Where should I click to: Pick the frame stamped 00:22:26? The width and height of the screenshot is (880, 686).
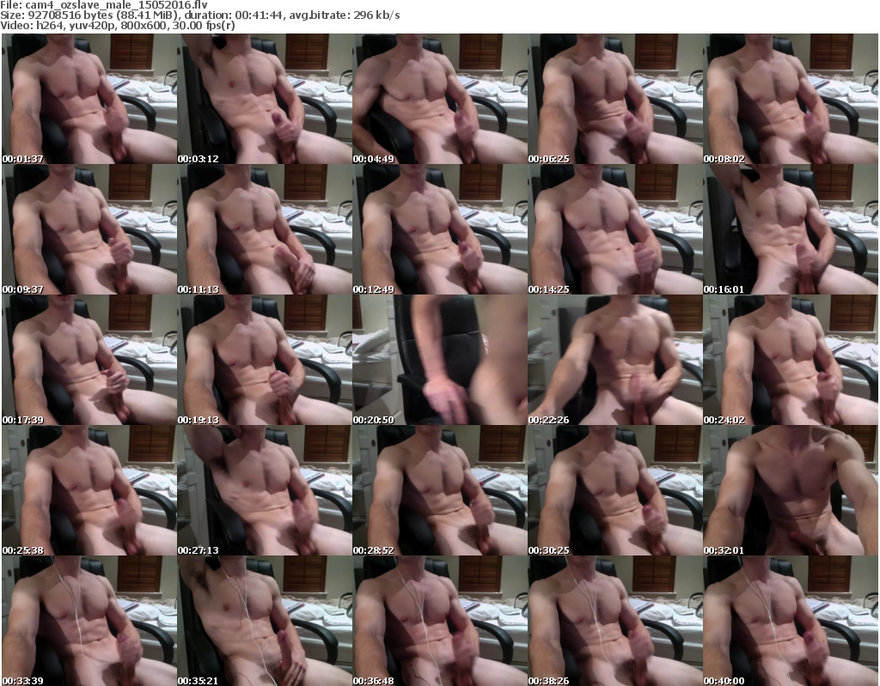pos(615,360)
